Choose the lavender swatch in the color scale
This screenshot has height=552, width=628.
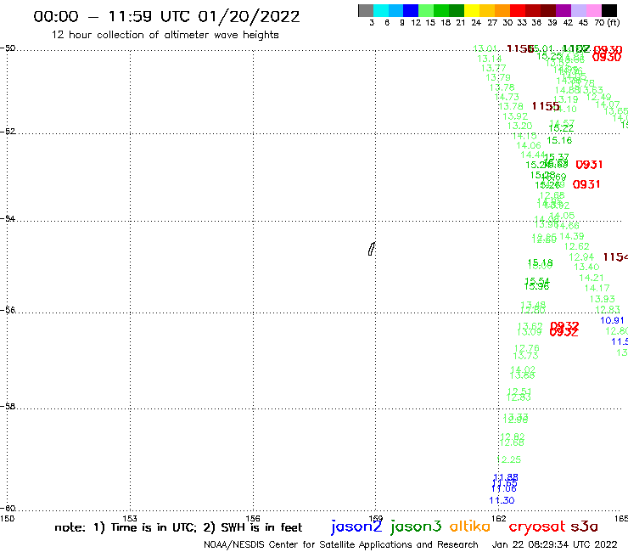point(578,10)
